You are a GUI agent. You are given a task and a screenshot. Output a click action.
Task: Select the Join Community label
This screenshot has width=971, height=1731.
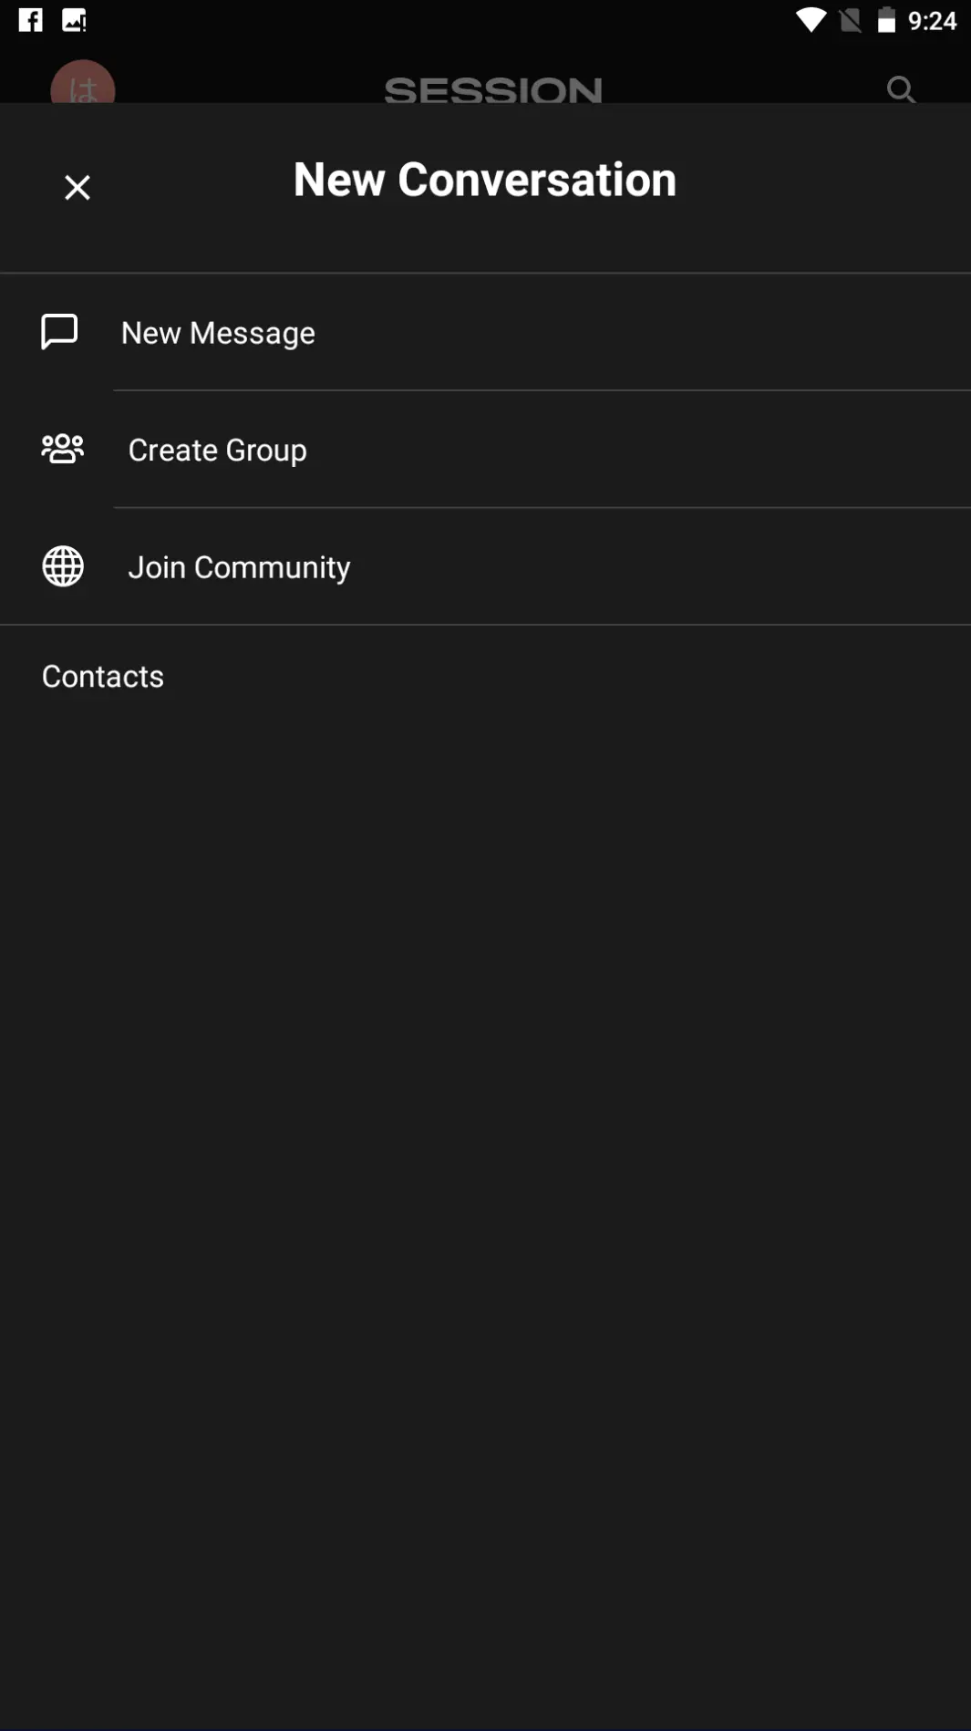[239, 567]
